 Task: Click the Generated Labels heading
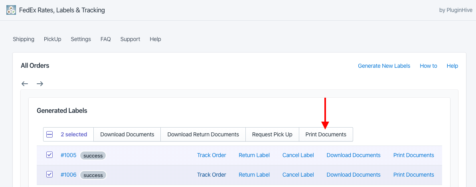coord(62,111)
